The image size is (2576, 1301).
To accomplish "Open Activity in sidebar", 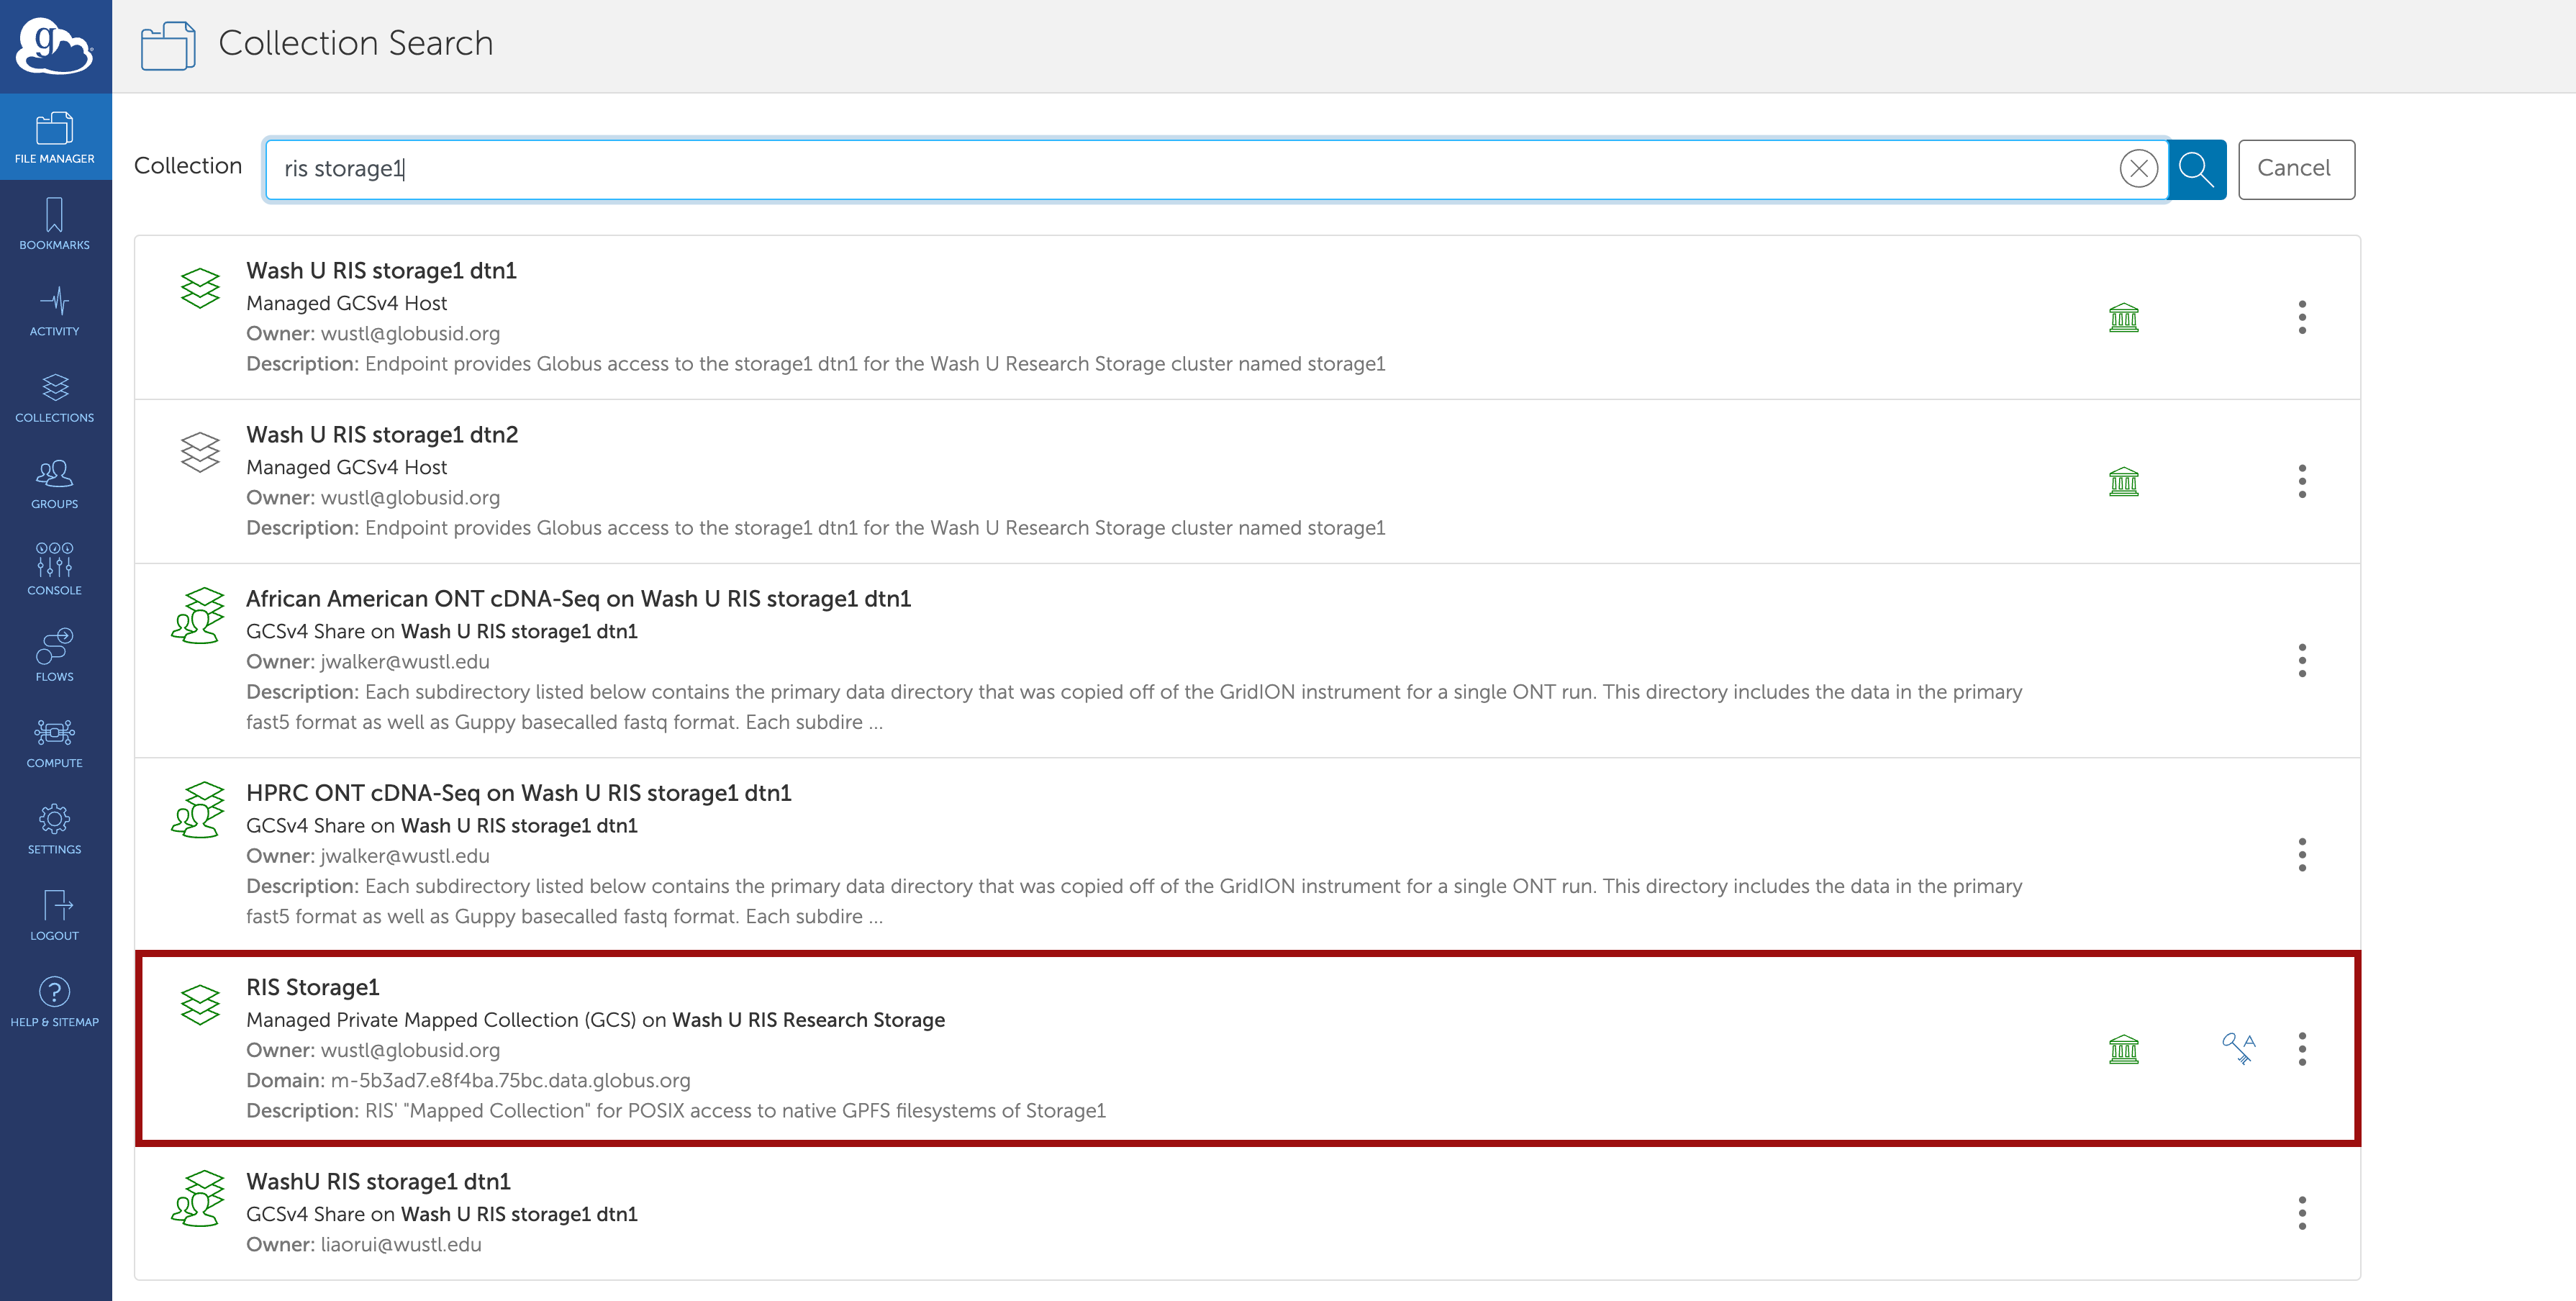I will click(x=55, y=310).
